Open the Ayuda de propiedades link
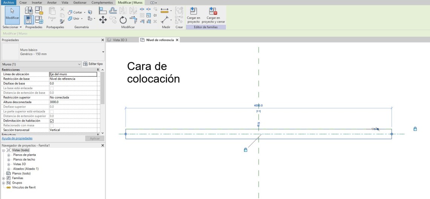 pos(17,138)
